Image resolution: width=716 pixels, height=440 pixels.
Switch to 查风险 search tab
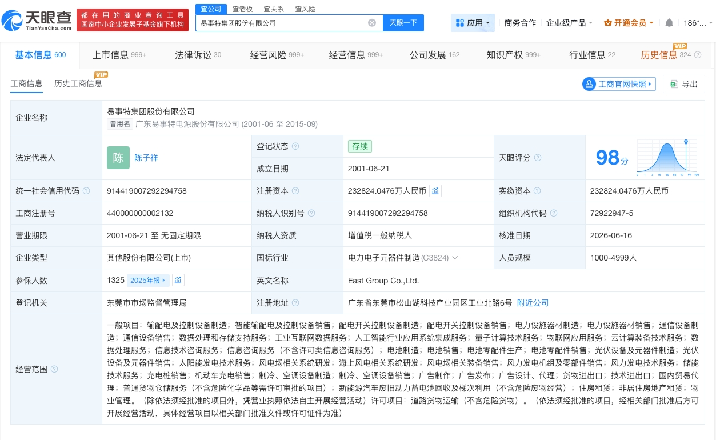[305, 9]
